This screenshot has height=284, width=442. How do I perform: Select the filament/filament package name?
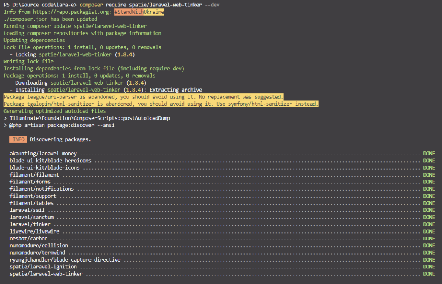34,174
